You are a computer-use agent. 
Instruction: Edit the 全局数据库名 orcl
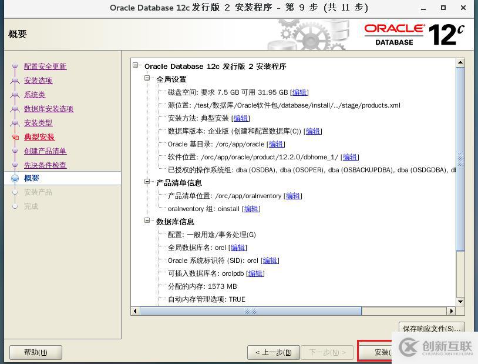(x=238, y=248)
